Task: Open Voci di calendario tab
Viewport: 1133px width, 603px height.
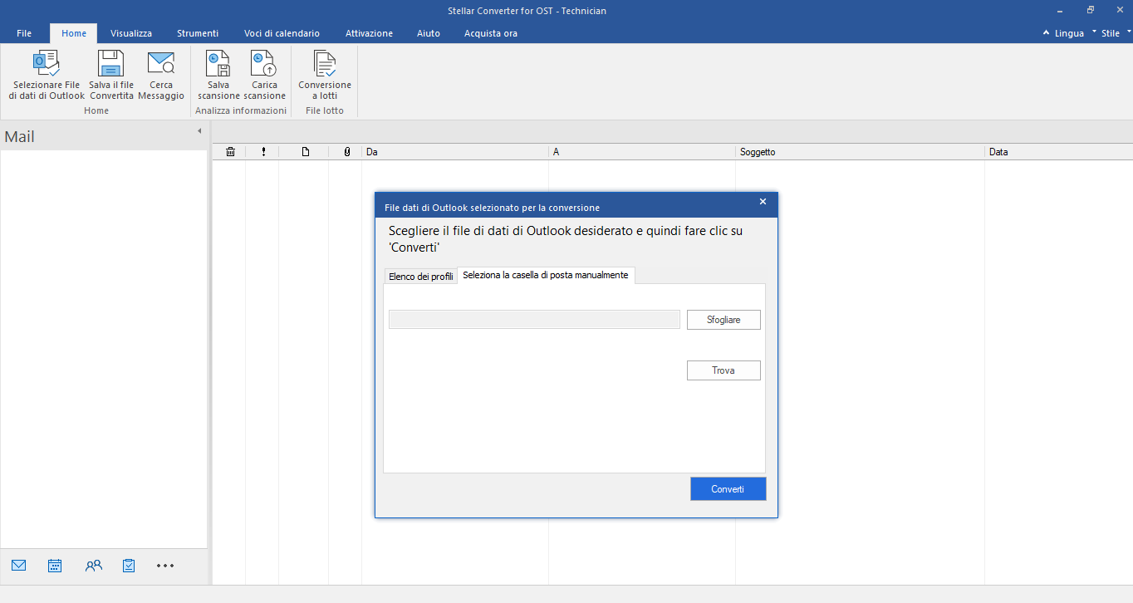Action: click(282, 33)
